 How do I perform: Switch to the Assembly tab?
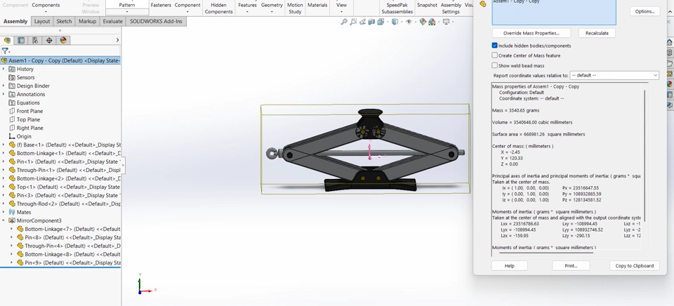(15, 21)
